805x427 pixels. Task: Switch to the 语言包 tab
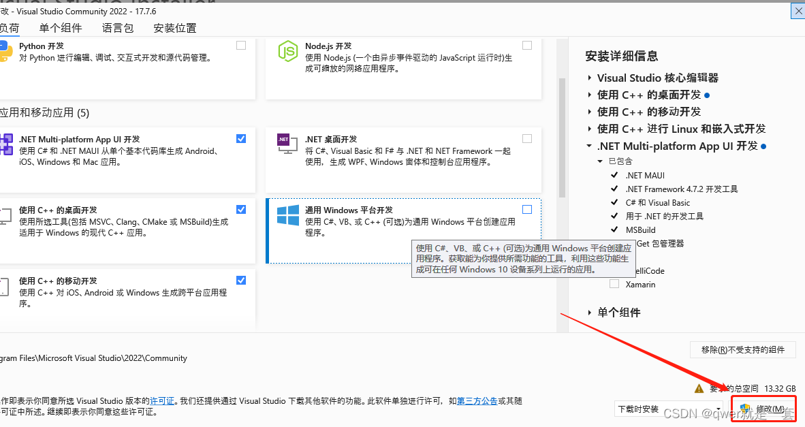118,28
